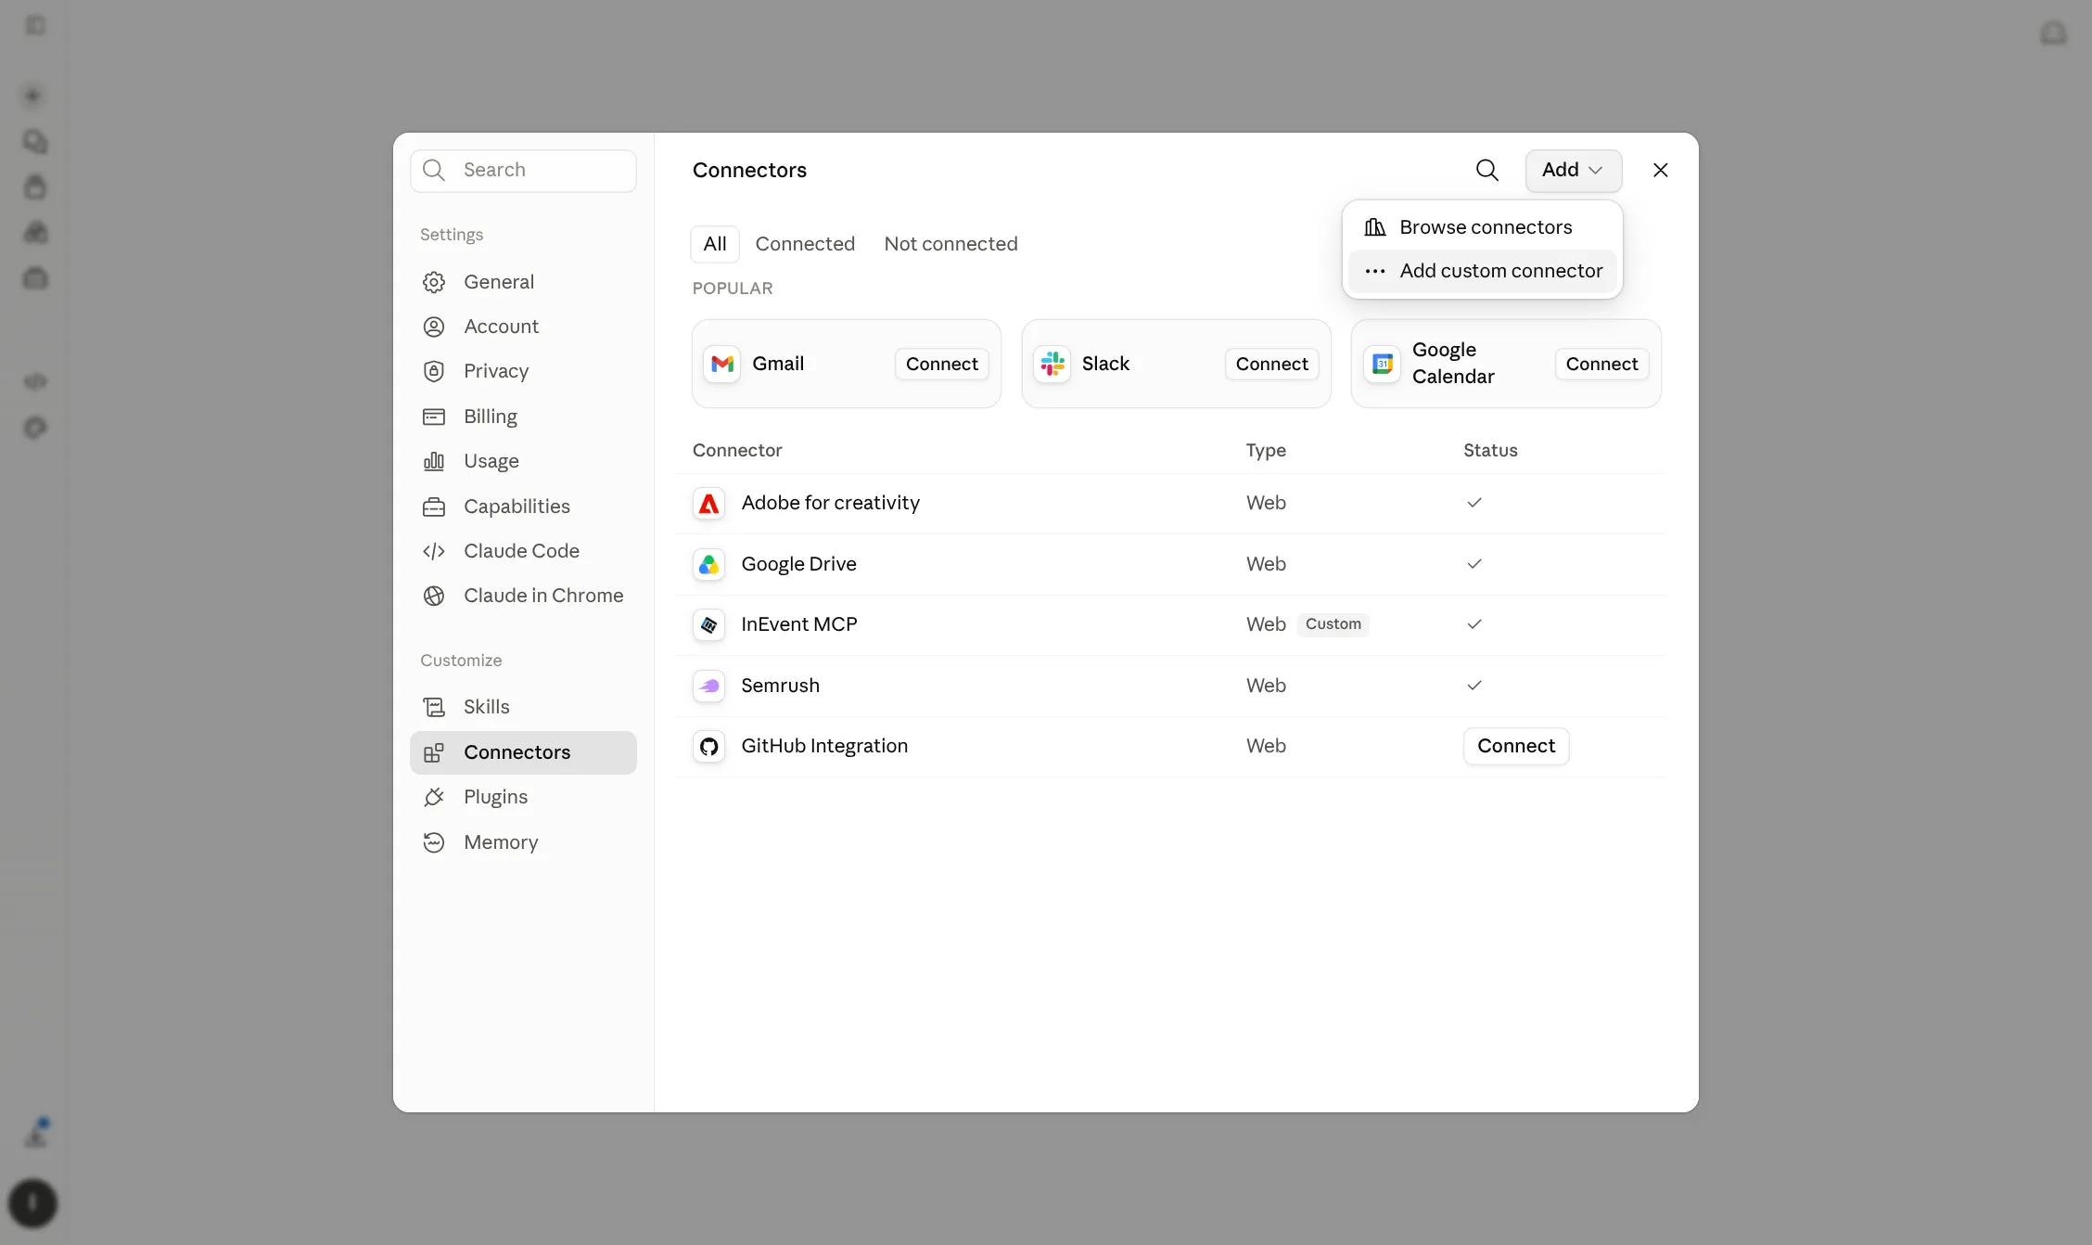Open the Semrush connector row
The height and width of the screenshot is (1245, 2092).
(1170, 686)
